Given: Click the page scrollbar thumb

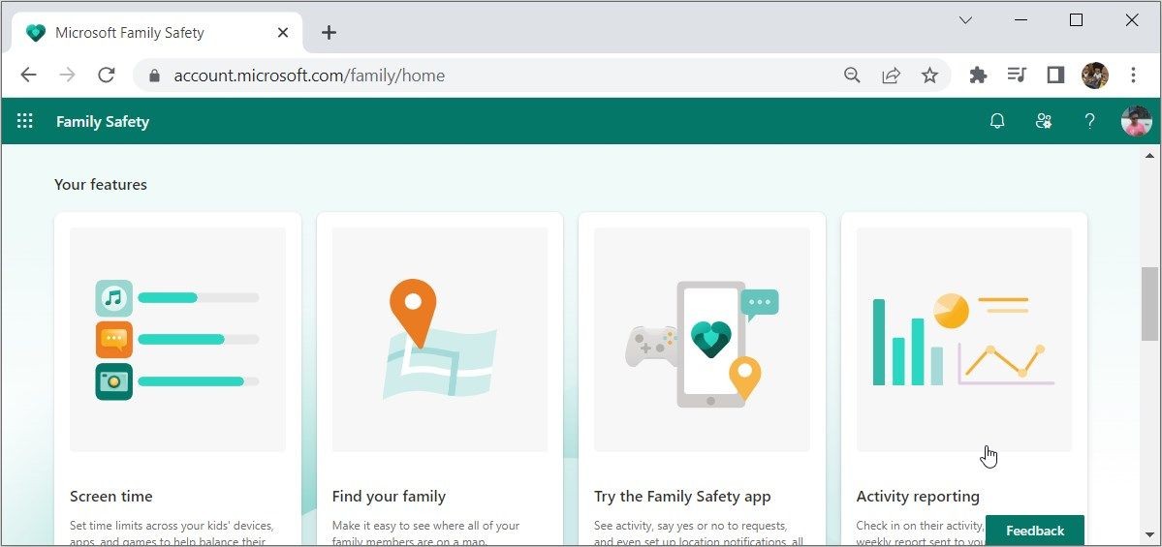Looking at the screenshot, I should (x=1149, y=303).
